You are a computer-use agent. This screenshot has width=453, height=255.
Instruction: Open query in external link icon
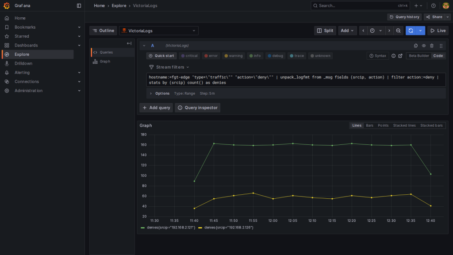pos(400,56)
